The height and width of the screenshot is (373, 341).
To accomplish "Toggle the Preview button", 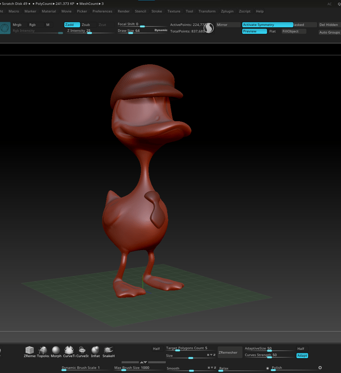I will (254, 31).
